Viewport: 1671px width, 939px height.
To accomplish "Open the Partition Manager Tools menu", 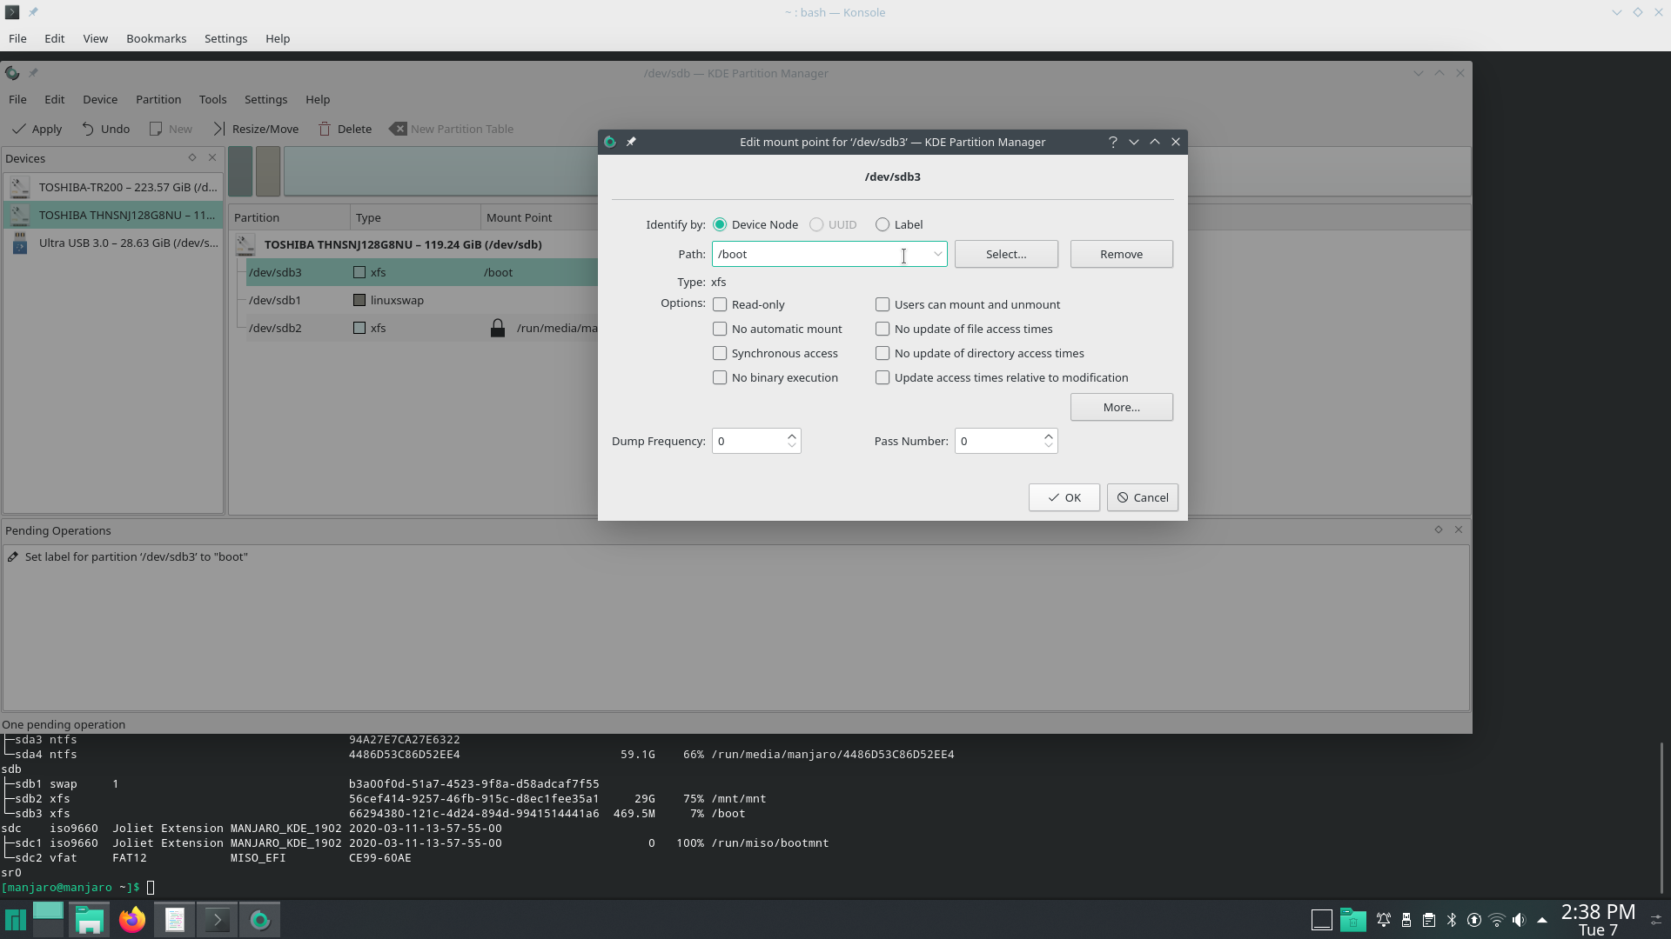I will [x=212, y=99].
